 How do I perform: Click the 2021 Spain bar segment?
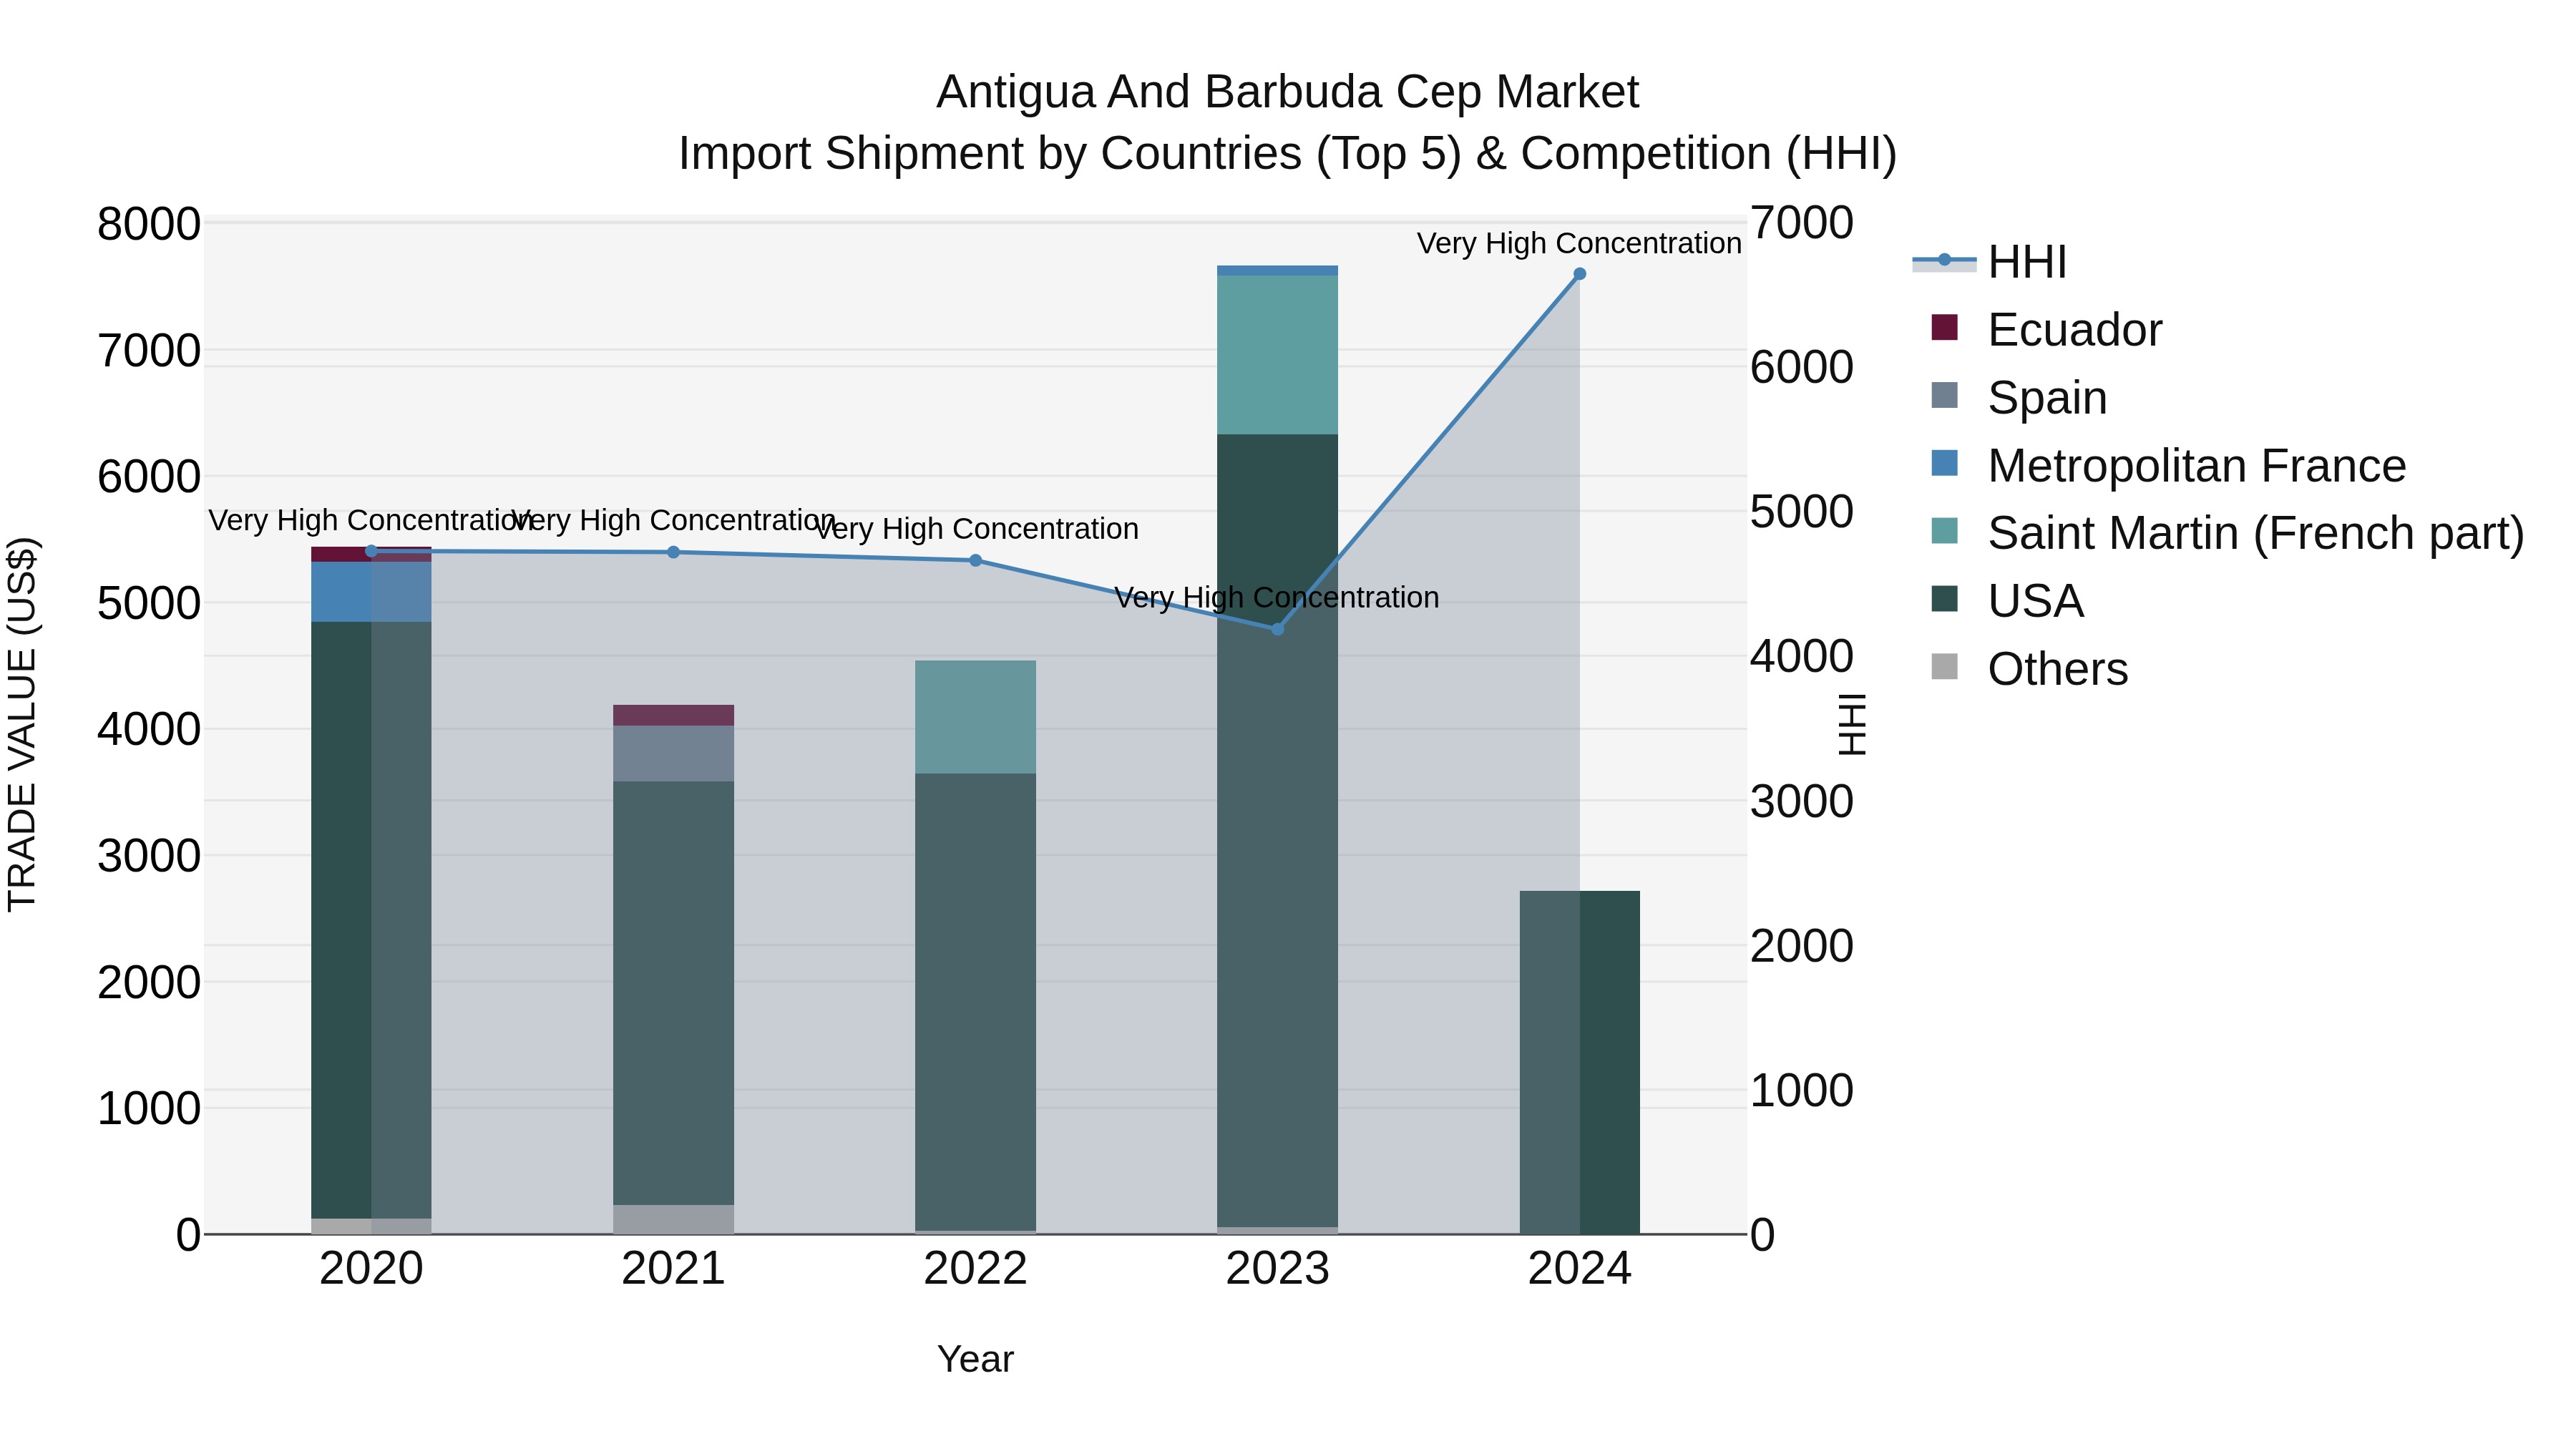(x=673, y=754)
